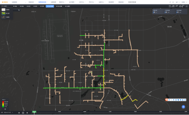This screenshot has height=115, width=189.
Task: Toggle the blue highlighted supply flow layer button
Action: [x=50, y=6]
